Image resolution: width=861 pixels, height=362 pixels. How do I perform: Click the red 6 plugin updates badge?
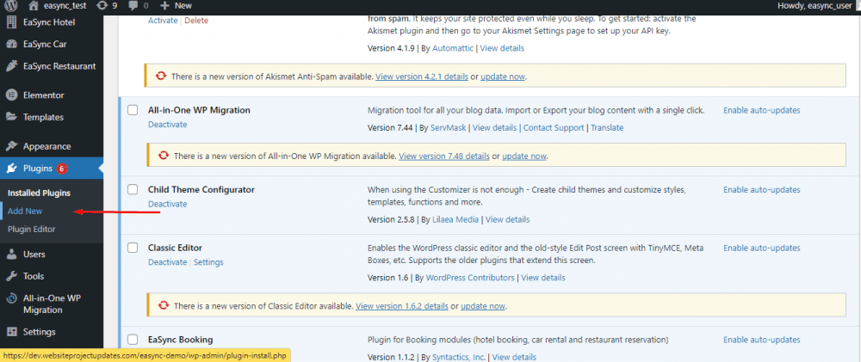[x=61, y=169]
